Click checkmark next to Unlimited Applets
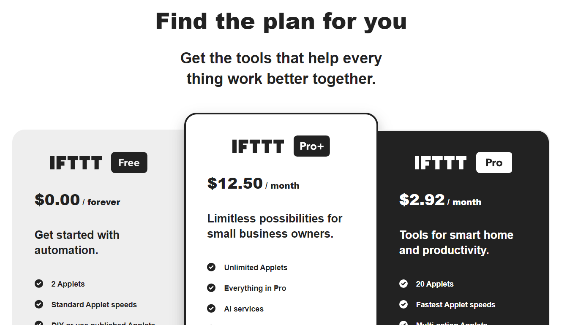Screen dimensions: 567x325 pos(211,267)
